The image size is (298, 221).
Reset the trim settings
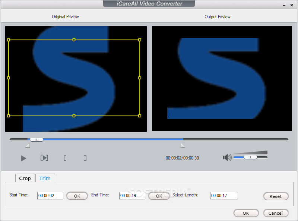click(276, 196)
